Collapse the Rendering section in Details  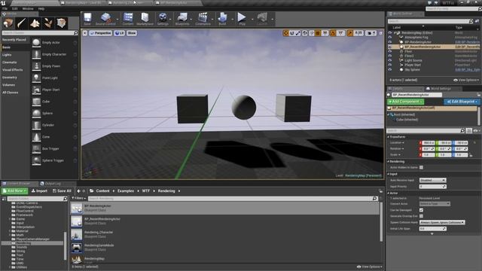tap(389, 162)
